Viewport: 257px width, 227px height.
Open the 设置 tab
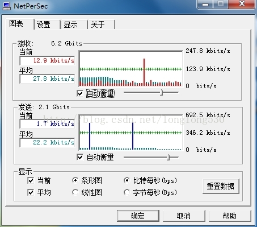[47, 24]
